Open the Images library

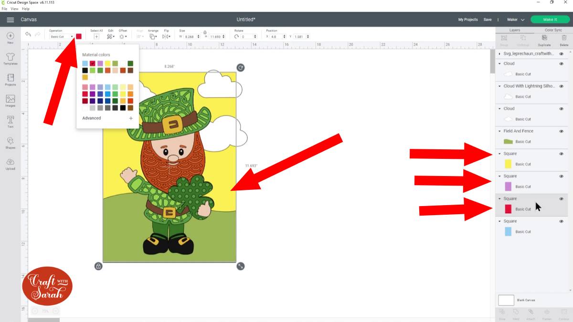point(10,102)
